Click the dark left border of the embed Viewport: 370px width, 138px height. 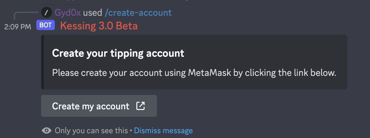[42, 62]
